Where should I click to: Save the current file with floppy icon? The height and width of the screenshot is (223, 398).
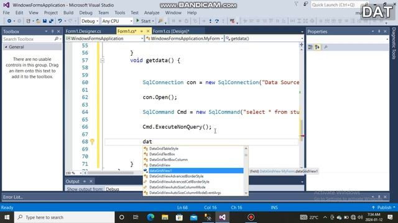click(45, 21)
